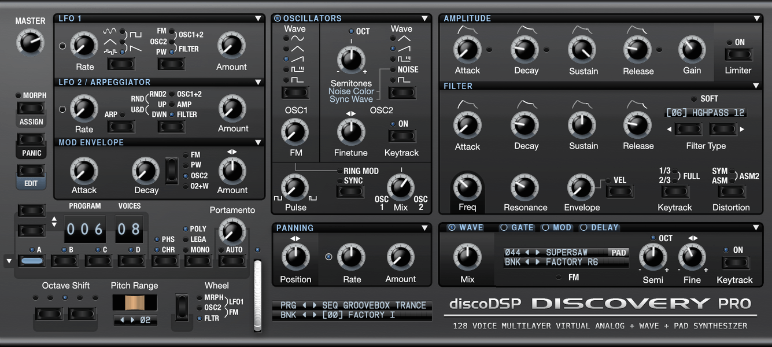Click the OSC1 FM knob
The height and width of the screenshot is (347, 772).
coord(295,132)
